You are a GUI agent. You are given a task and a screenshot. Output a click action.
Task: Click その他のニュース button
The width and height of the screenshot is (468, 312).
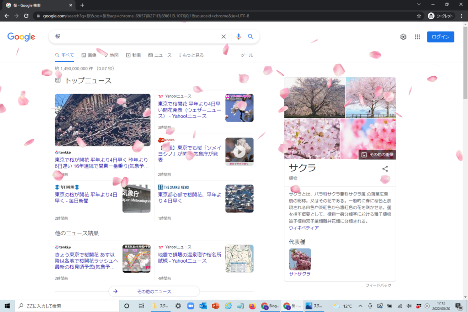154,291
